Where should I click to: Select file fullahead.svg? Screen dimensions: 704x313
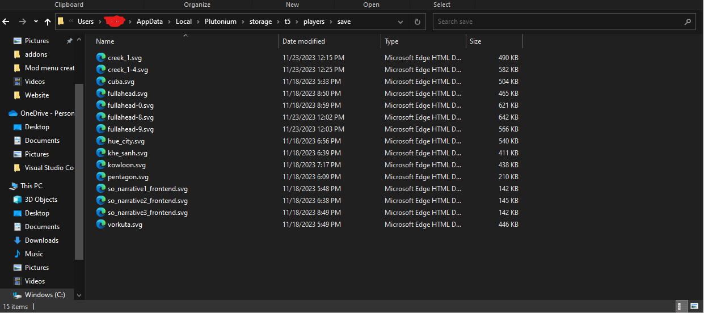point(128,93)
